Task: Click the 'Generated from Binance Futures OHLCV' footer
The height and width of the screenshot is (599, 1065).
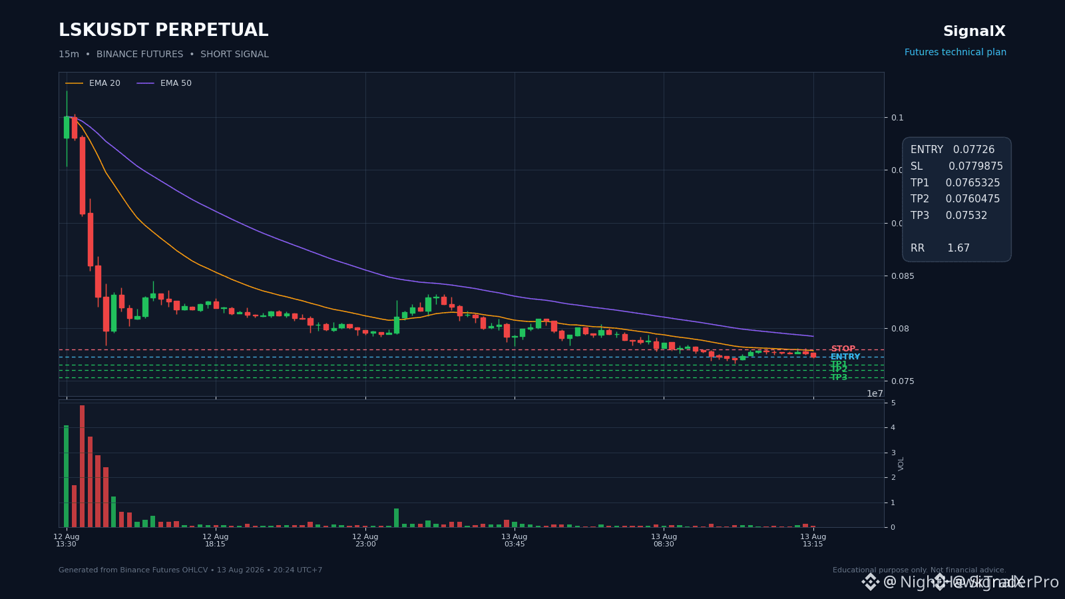Action: [x=190, y=570]
